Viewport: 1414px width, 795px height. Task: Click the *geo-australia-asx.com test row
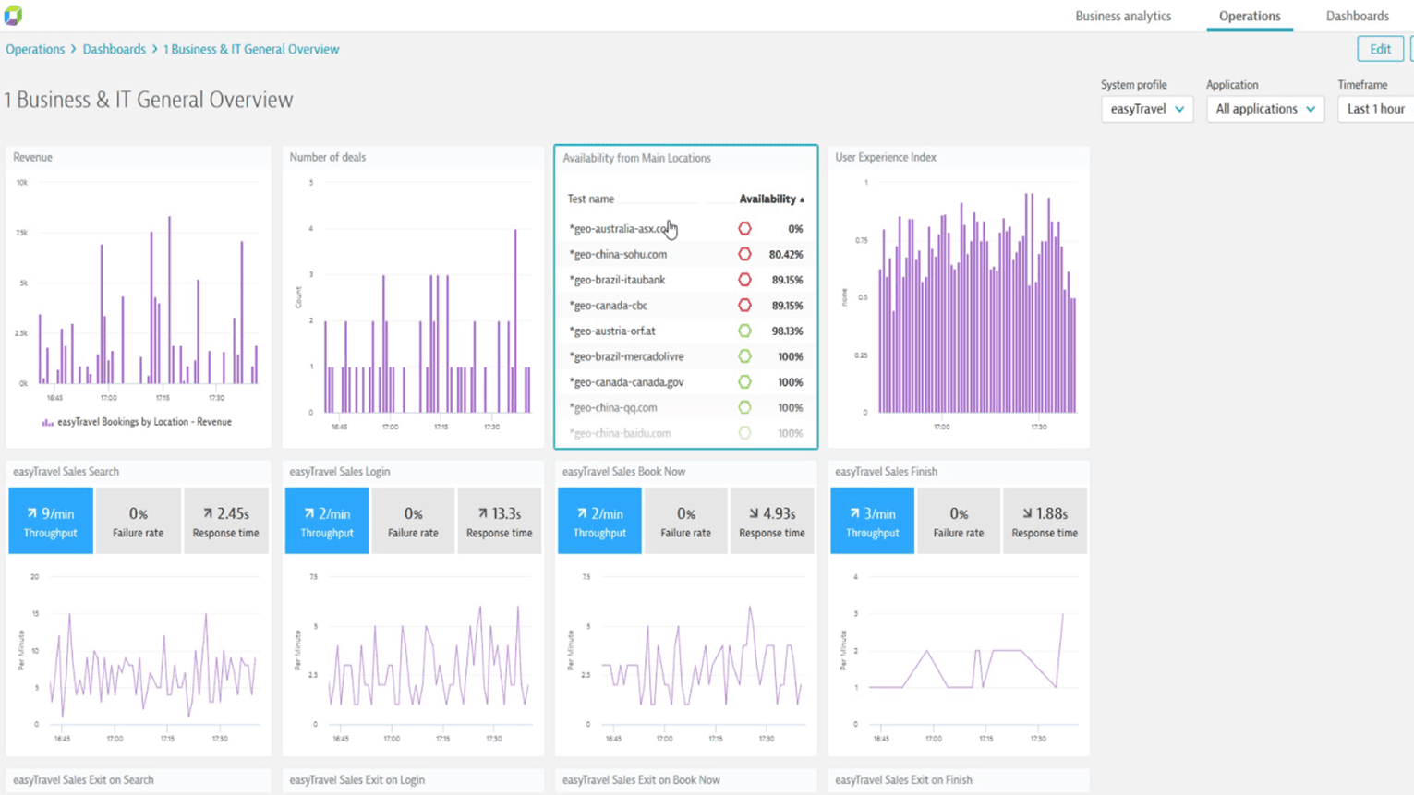[x=685, y=229]
